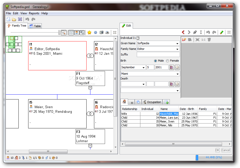
Task: Click the Relationship column header
Action: (x=130, y=109)
